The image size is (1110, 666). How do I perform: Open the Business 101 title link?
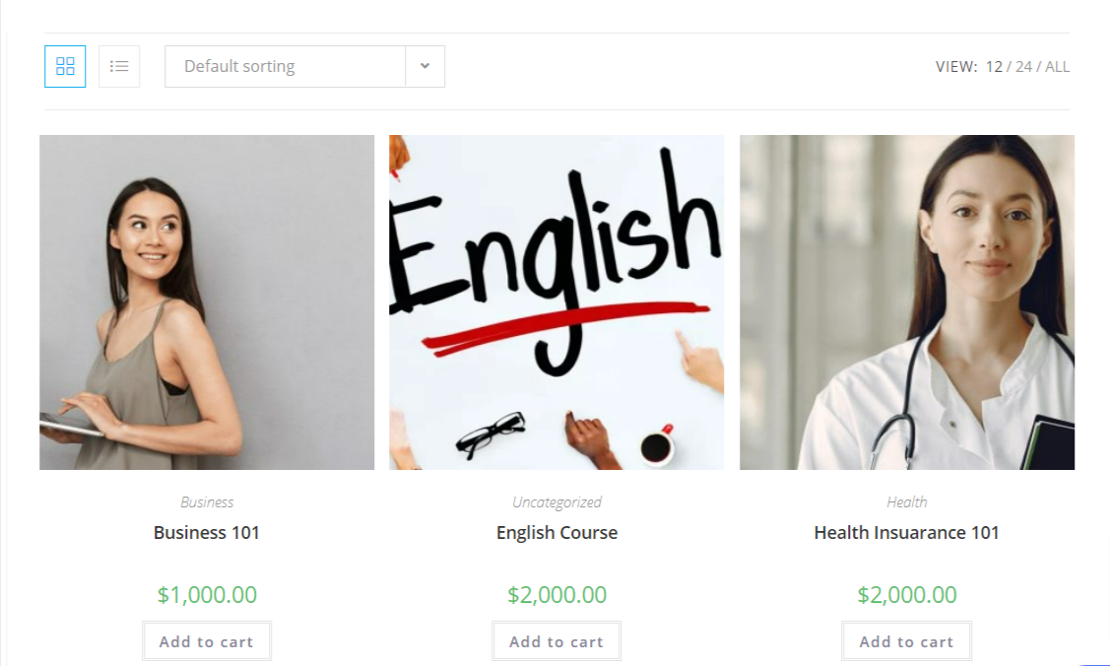[207, 532]
